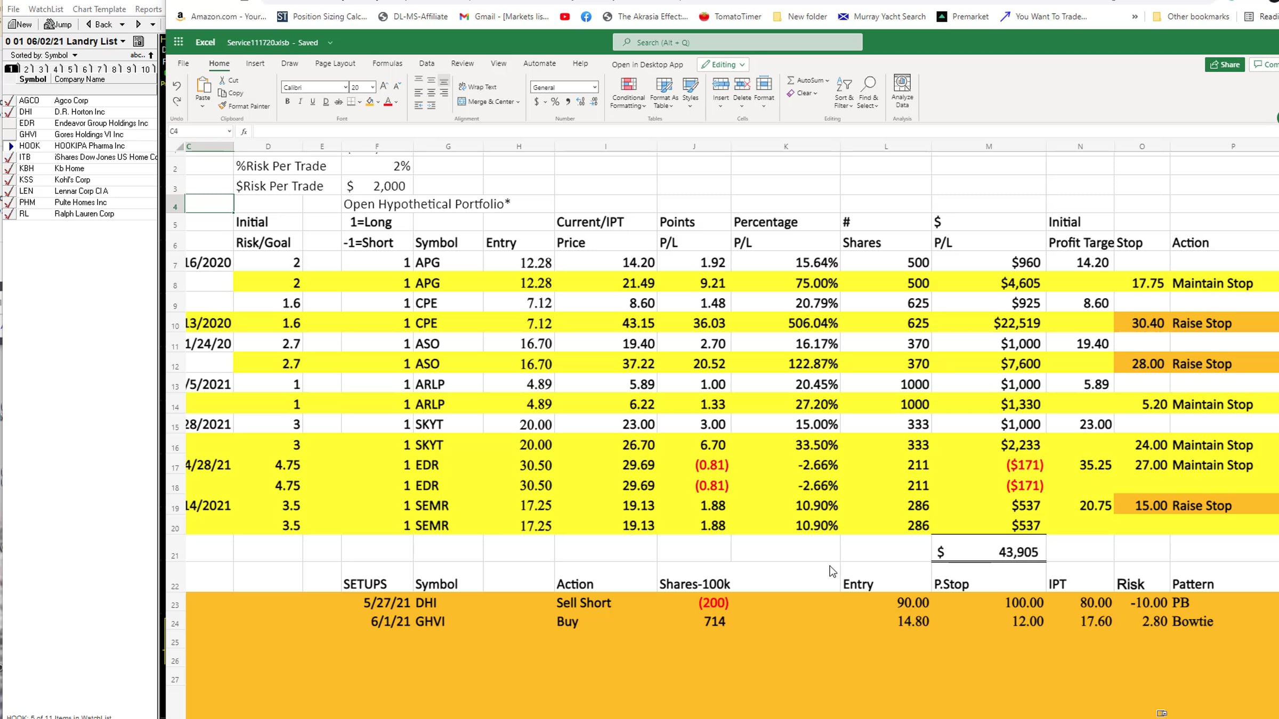Open the Facebook bookmark icon

point(586,17)
